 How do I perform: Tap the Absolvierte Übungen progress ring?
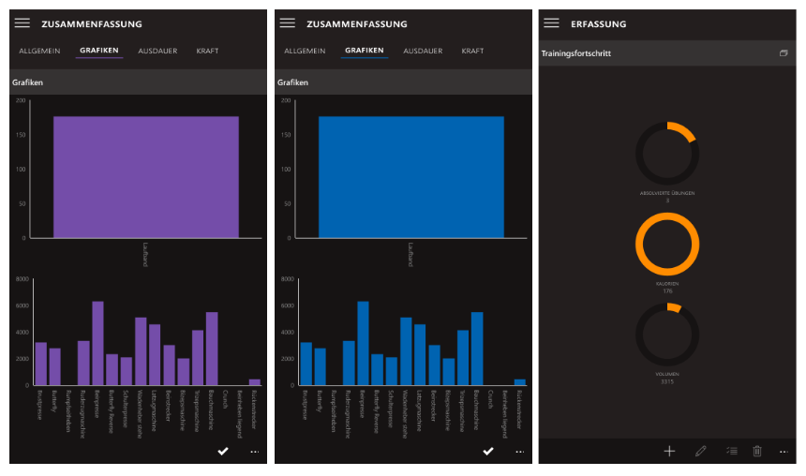coord(667,153)
